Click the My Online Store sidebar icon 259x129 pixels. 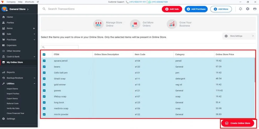3,62
